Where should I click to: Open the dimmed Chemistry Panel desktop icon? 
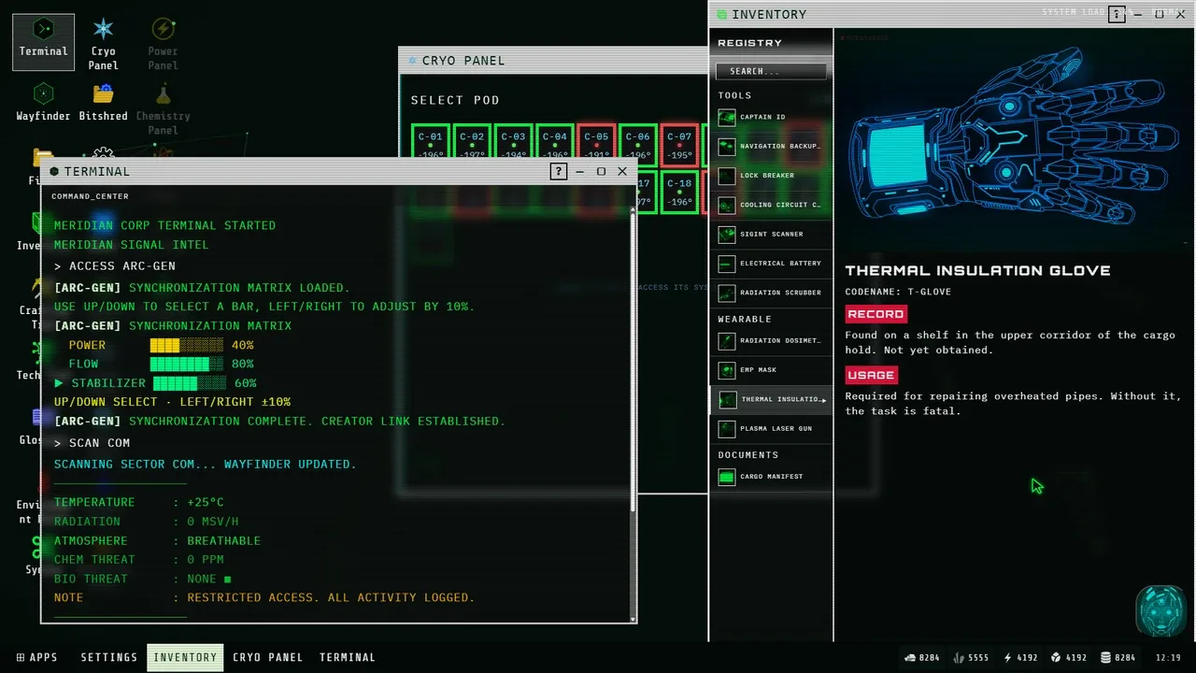click(163, 107)
